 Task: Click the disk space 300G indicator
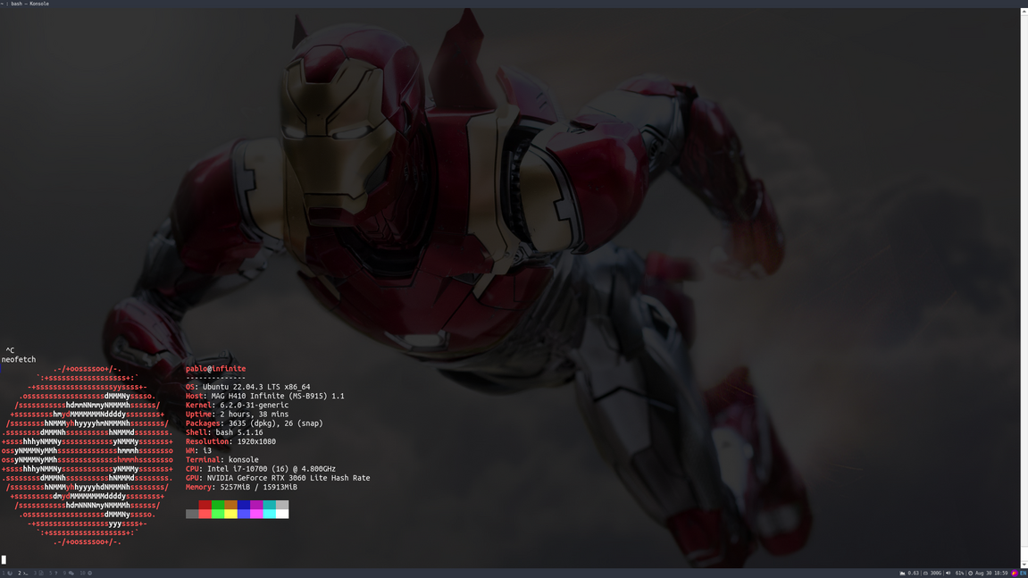[932, 573]
